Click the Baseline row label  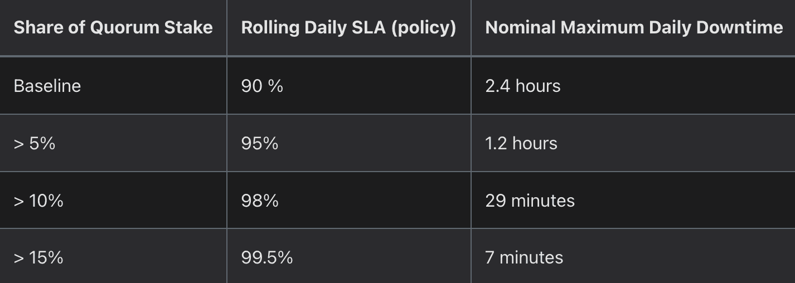[x=47, y=86]
